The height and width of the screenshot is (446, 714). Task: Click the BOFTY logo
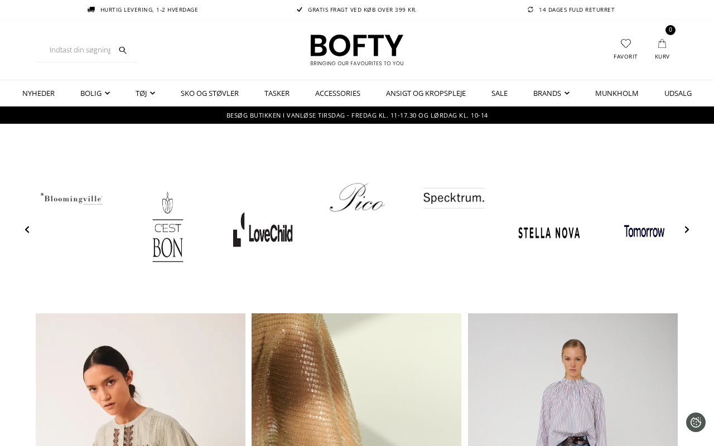357,50
